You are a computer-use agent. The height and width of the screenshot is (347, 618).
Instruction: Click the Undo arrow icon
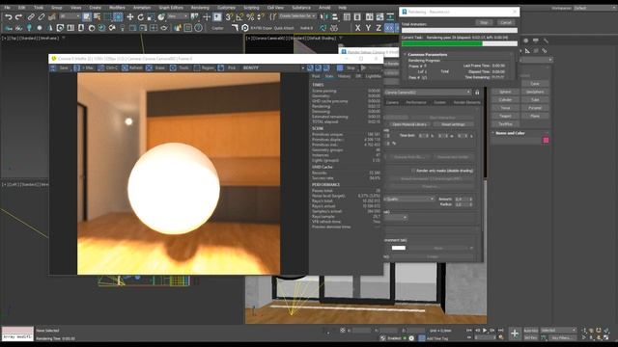[9, 17]
